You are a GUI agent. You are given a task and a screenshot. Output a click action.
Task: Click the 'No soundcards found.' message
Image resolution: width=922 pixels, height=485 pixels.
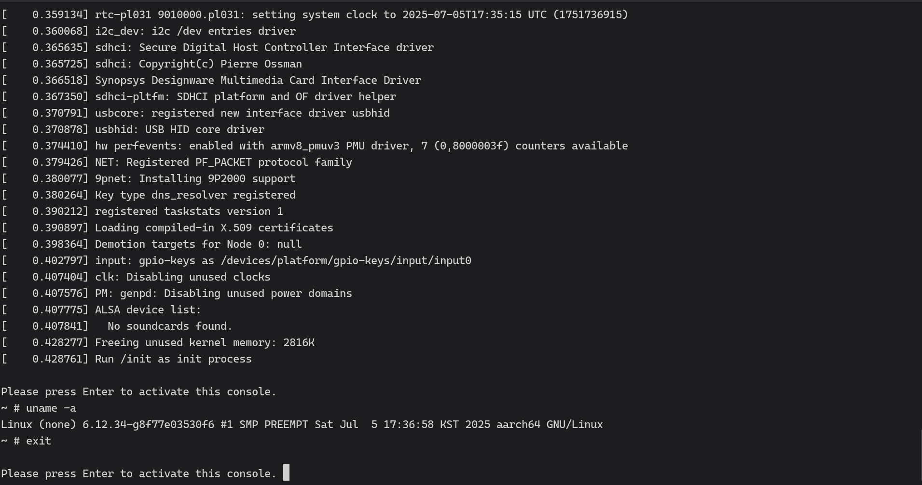pos(170,326)
